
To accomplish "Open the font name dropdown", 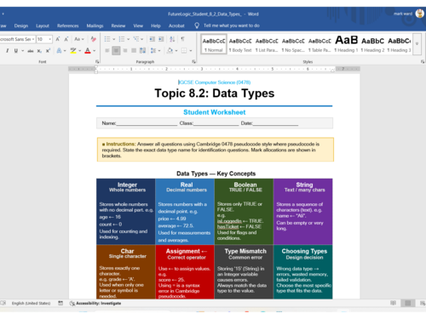I will pyautogui.click(x=33, y=39).
